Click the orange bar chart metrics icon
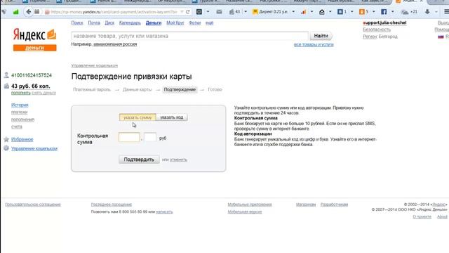Viewport: 449px width, 253px height. [304, 12]
